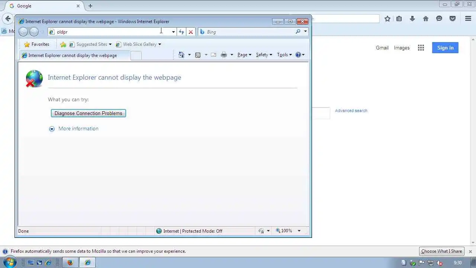
Task: Show Firefox bookmarks list icon
Action: click(x=399, y=19)
